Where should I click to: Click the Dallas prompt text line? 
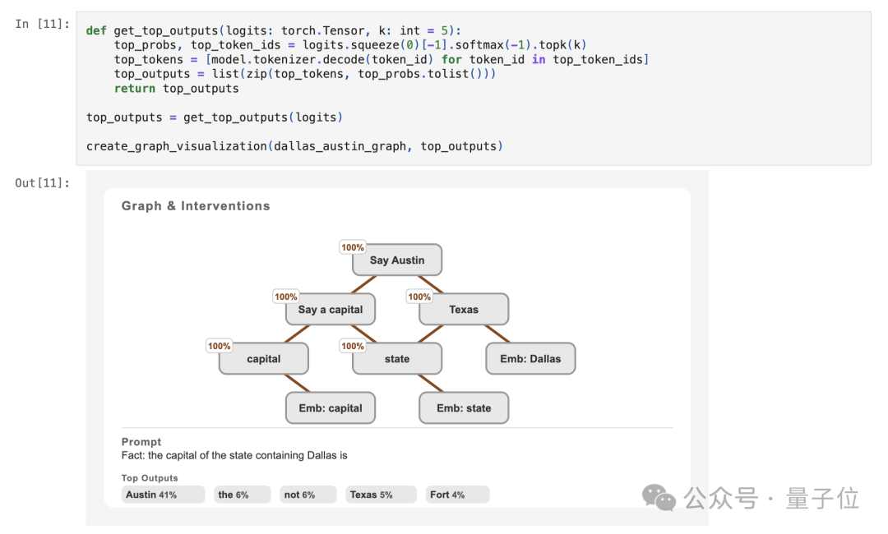(x=234, y=455)
